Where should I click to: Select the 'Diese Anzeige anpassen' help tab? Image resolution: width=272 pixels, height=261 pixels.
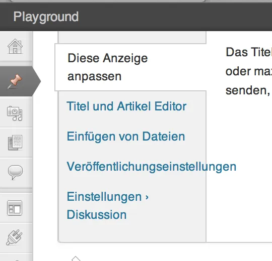pos(108,67)
